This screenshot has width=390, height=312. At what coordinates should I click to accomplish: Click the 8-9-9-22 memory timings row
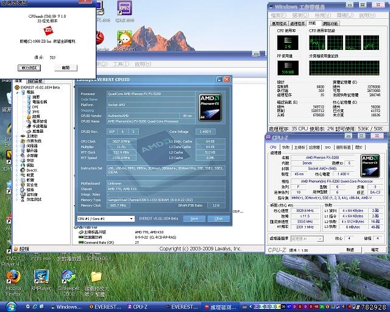click(x=127, y=238)
